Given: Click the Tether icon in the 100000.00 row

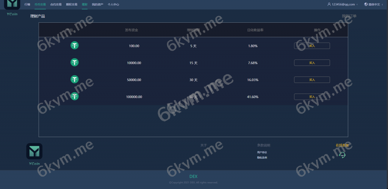Looking at the screenshot, I should coord(75,97).
